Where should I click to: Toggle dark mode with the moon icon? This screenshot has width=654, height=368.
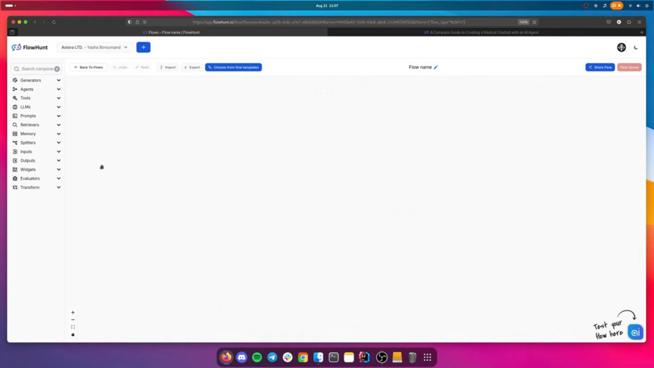(635, 47)
